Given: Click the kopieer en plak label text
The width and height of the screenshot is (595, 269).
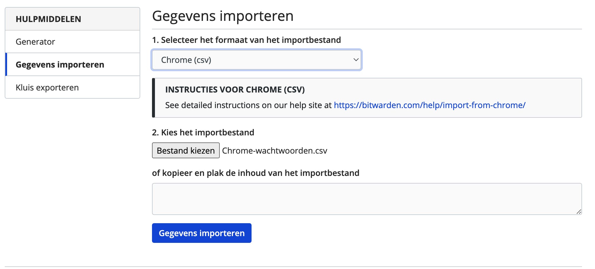Looking at the screenshot, I should tap(255, 173).
